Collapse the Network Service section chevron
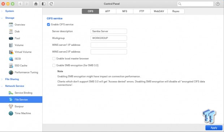The width and height of the screenshot is (224, 132). pos(2,86)
